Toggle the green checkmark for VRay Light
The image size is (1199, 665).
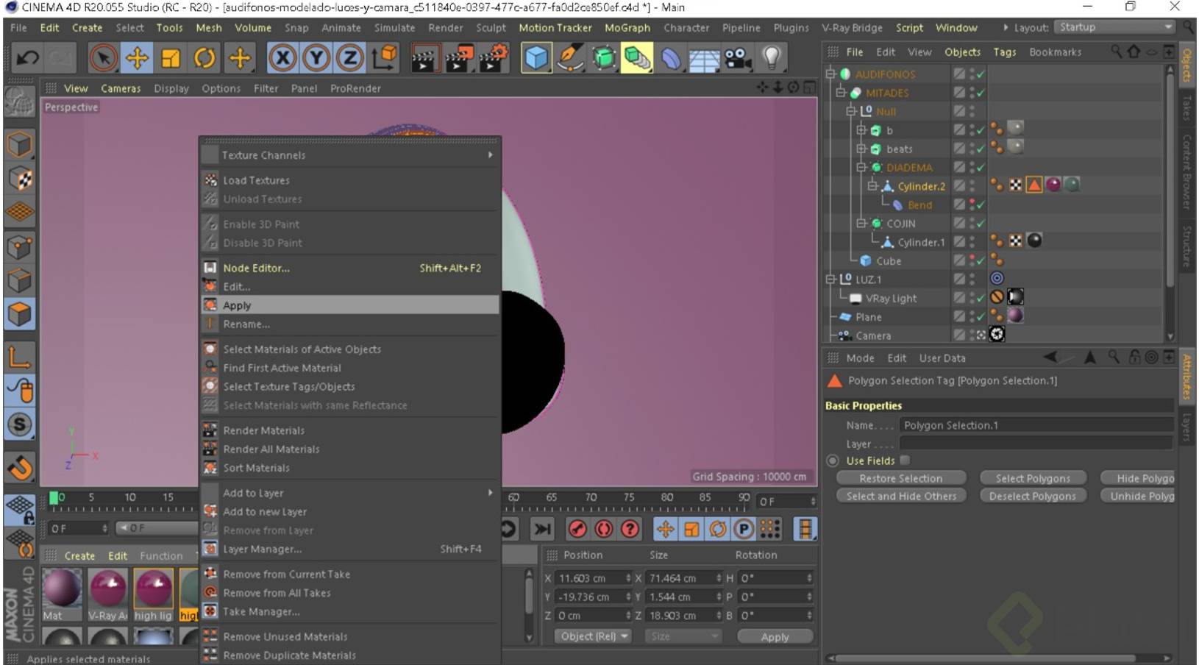(x=981, y=298)
